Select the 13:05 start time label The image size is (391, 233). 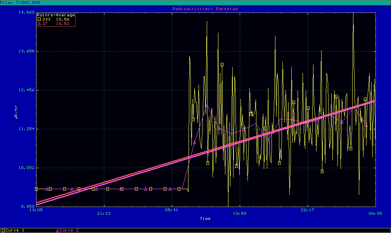click(x=36, y=213)
